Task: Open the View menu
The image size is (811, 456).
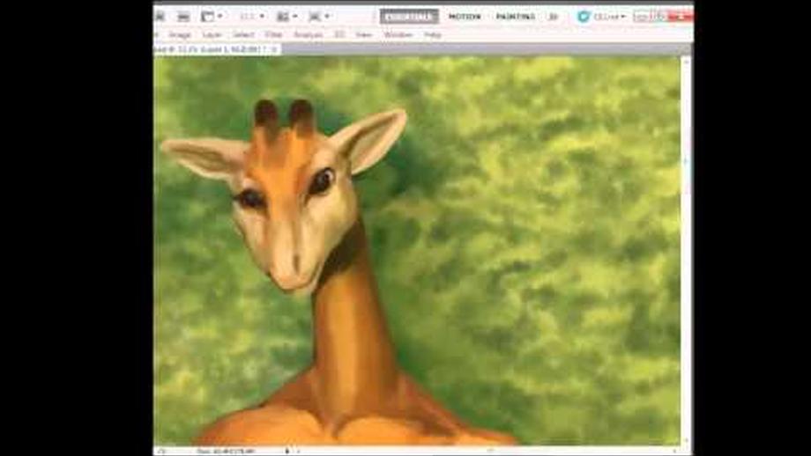Action: [x=363, y=34]
